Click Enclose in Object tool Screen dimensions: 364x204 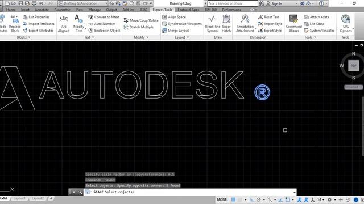(x=104, y=30)
